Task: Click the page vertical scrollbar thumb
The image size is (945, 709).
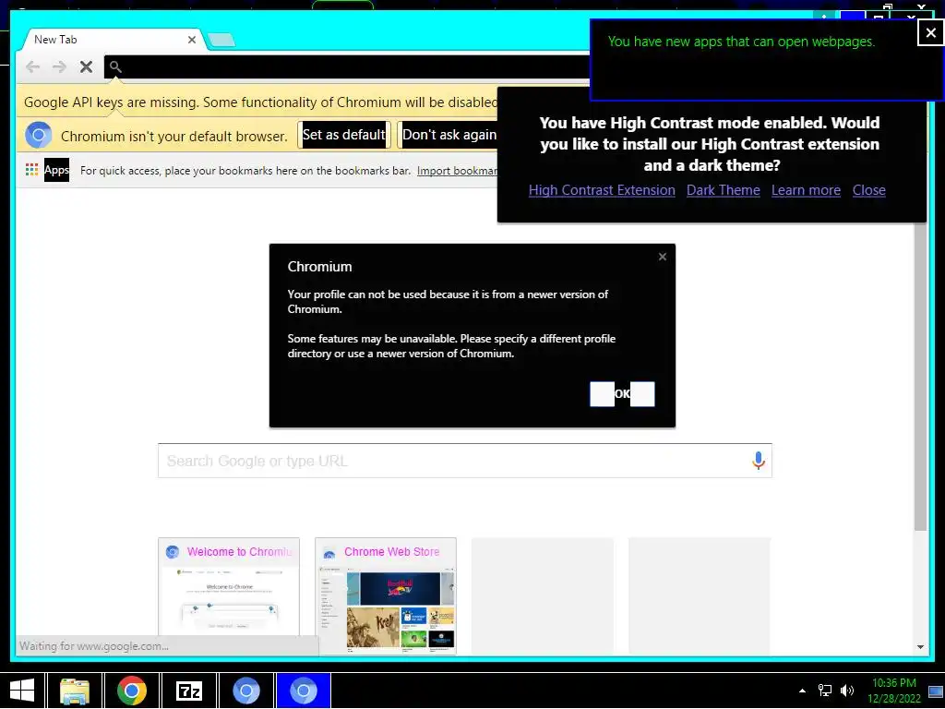Action: [x=920, y=377]
